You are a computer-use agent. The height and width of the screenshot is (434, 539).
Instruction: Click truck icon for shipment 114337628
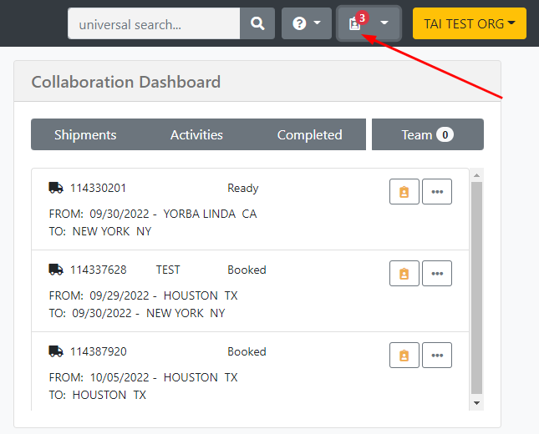[x=56, y=270]
